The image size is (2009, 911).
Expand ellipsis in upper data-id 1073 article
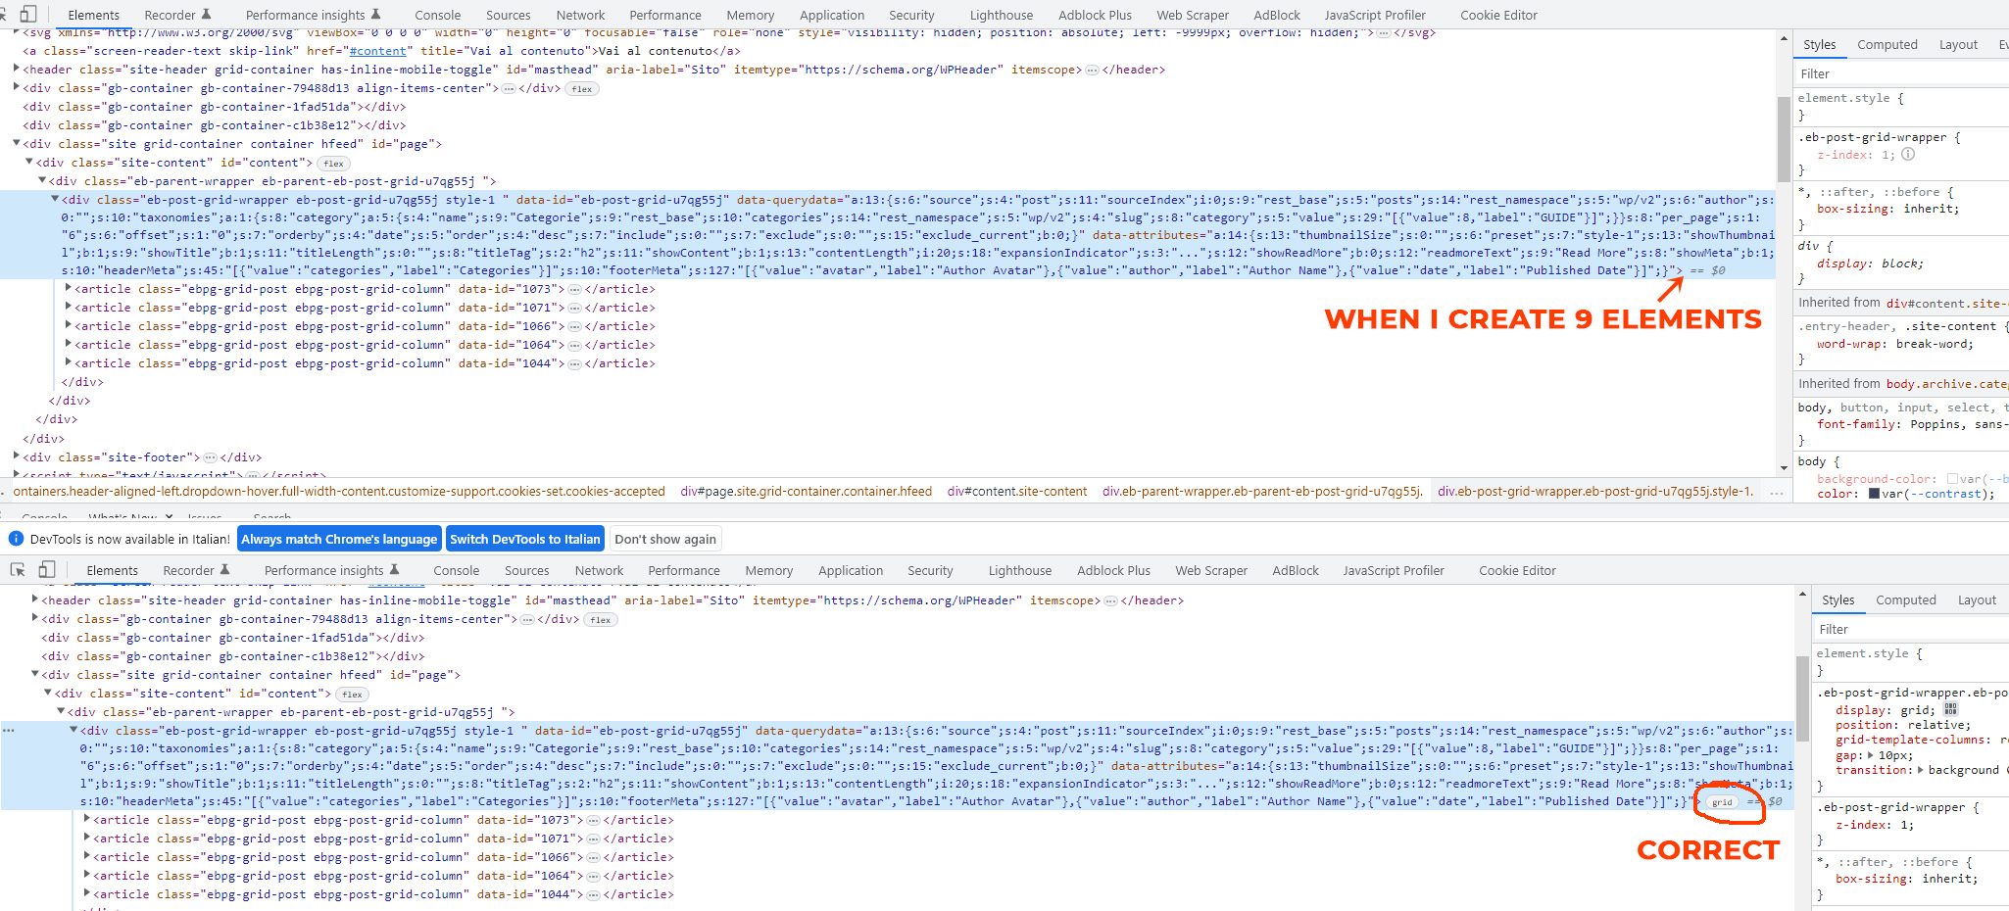pos(575,289)
